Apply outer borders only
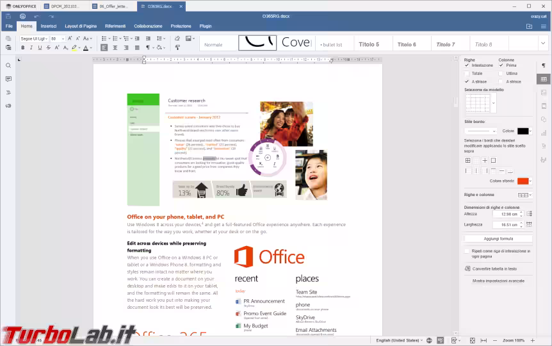The image size is (552, 346). tap(493, 160)
